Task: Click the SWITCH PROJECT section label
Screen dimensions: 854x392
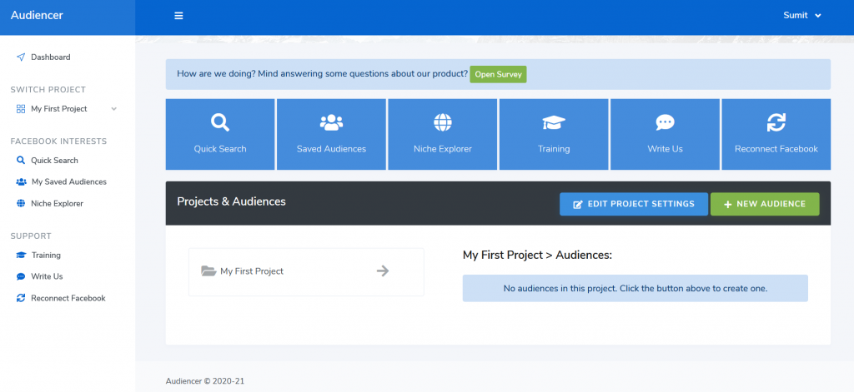Action: point(48,90)
